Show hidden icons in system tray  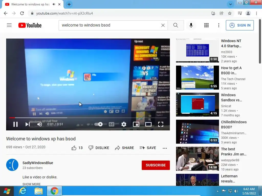(x=217, y=191)
